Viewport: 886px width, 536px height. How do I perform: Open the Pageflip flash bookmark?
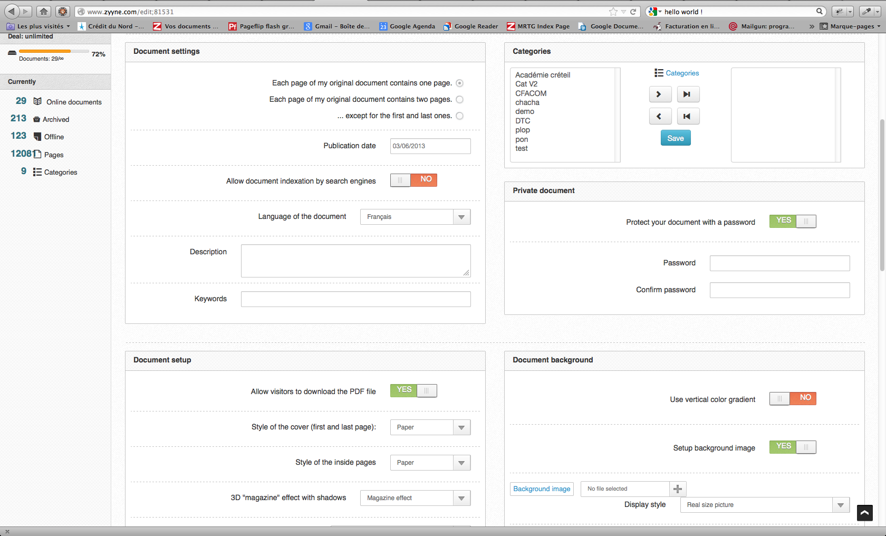(x=262, y=26)
